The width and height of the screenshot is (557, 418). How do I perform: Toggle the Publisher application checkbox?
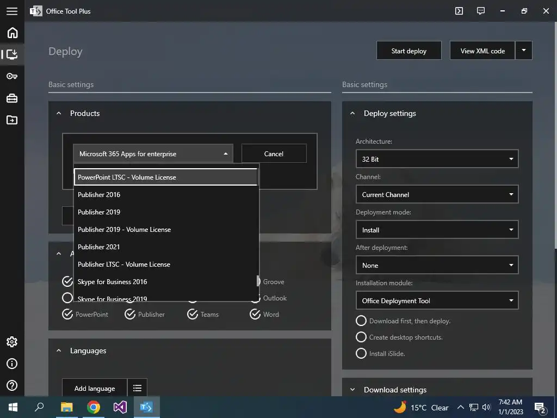145,314
